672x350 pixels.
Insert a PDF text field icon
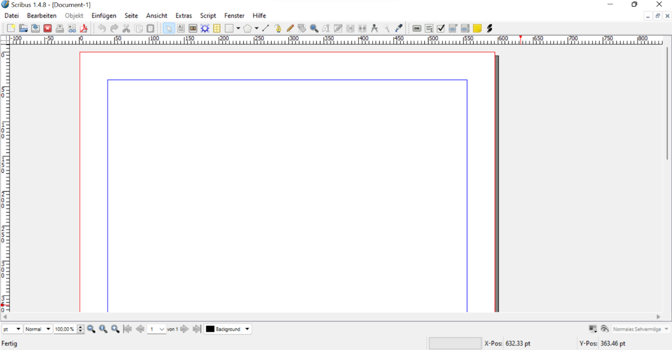pyautogui.click(x=429, y=29)
